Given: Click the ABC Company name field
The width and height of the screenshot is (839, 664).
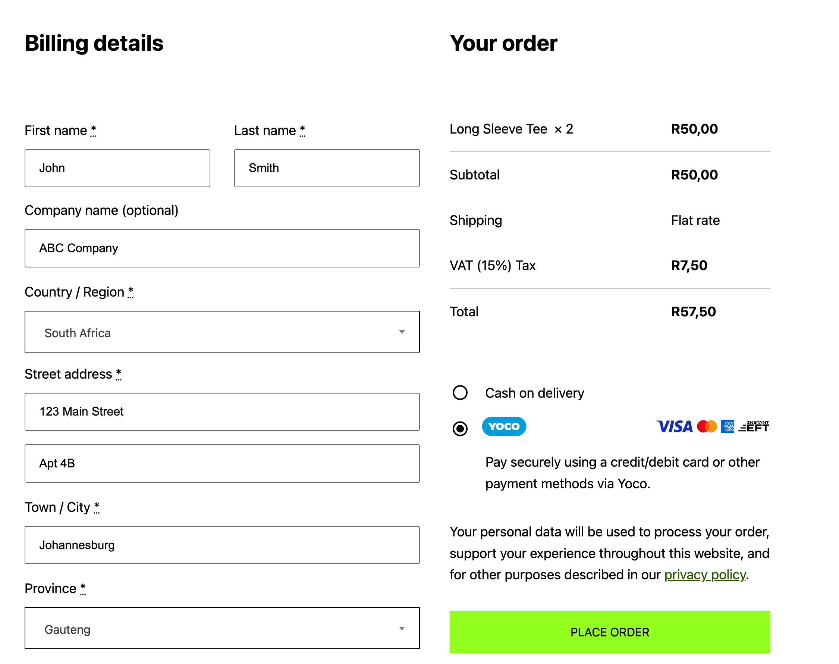Looking at the screenshot, I should point(222,248).
